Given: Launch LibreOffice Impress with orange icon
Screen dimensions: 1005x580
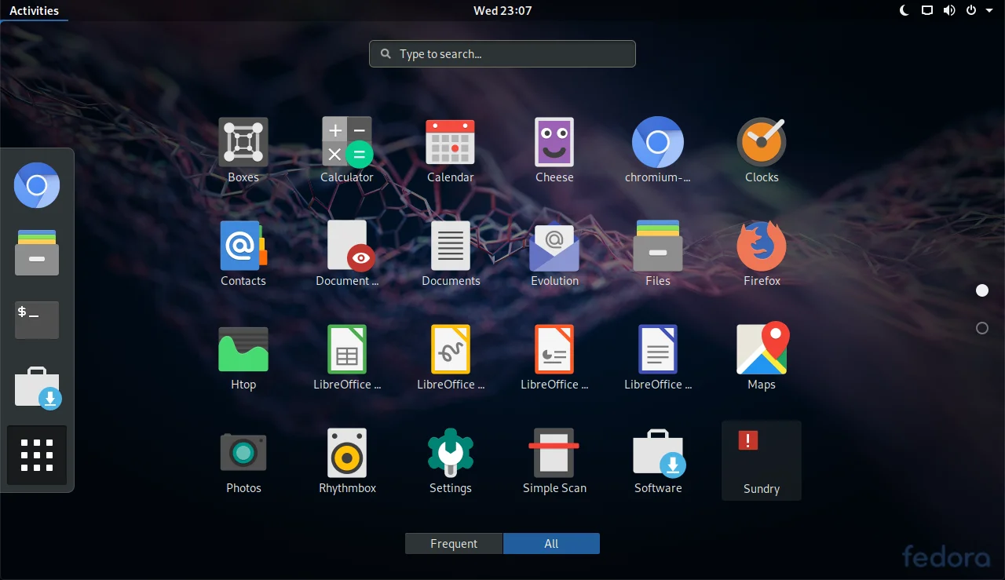Looking at the screenshot, I should point(554,358).
